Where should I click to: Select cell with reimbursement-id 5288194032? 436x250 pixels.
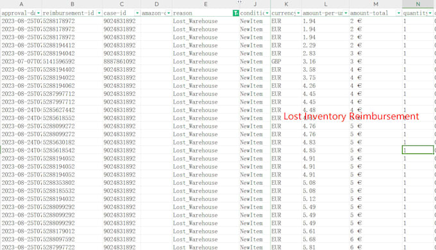[x=72, y=199]
